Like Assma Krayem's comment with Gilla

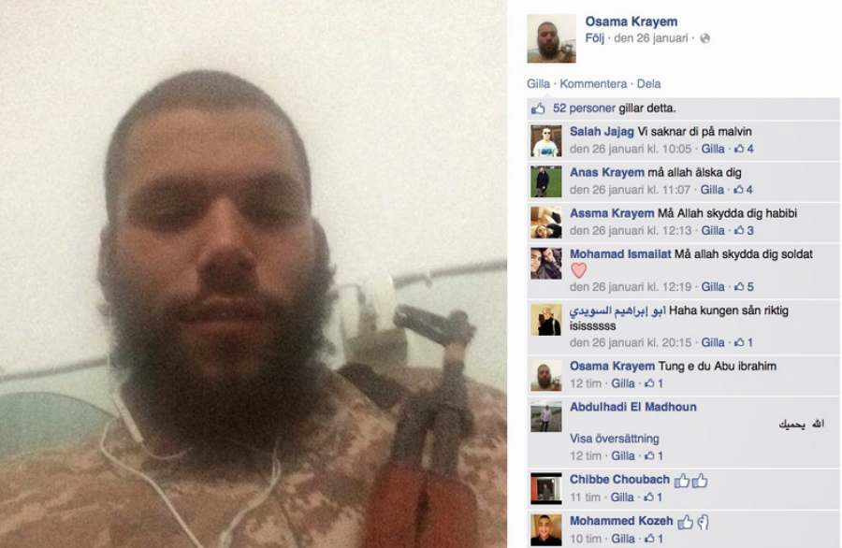pyautogui.click(x=713, y=230)
